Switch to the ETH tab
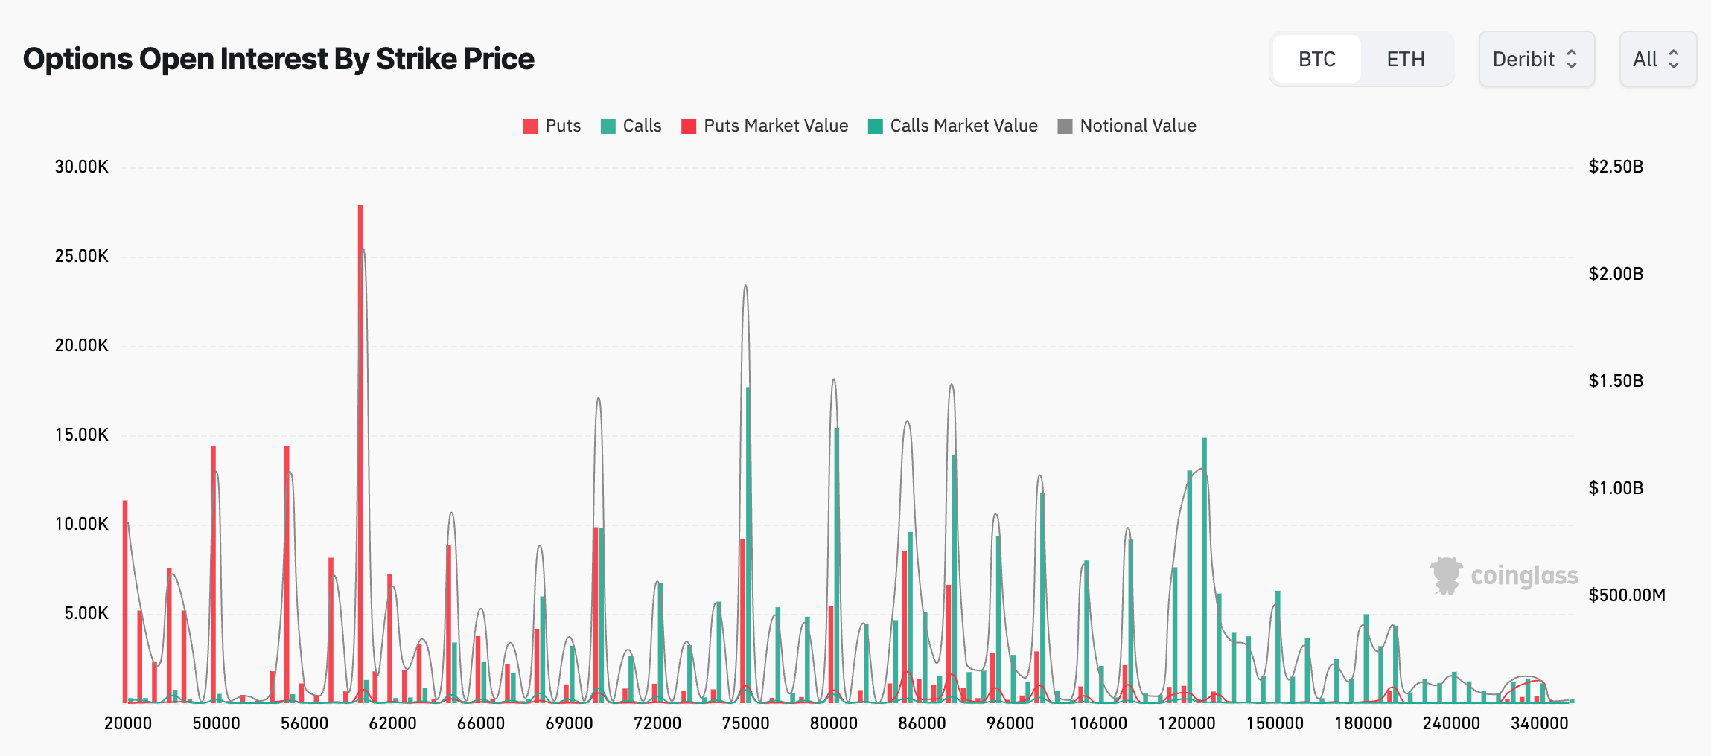1711x756 pixels. pos(1406,59)
